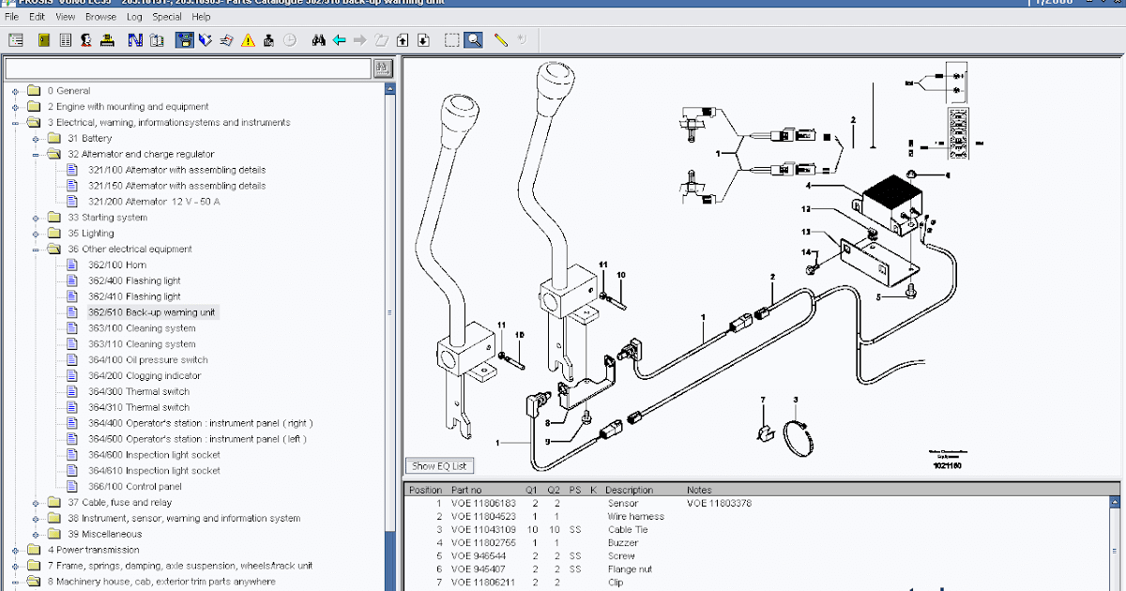This screenshot has height=591, width=1126.
Task: Click the grey forward arrow icon
Action: [360, 40]
